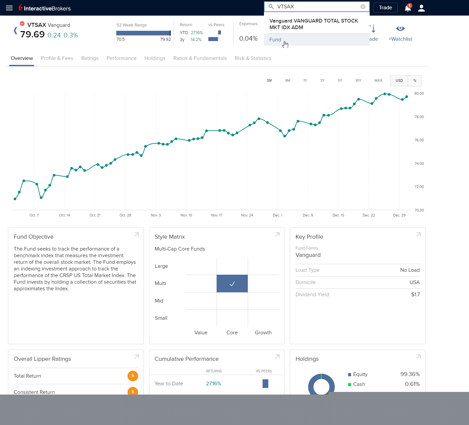Click the Multi-Cap Core Funds label

coord(180,249)
